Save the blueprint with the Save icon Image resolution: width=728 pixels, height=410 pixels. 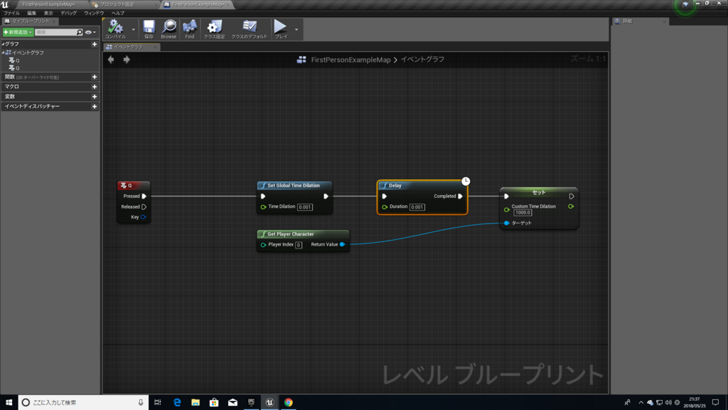tap(149, 28)
